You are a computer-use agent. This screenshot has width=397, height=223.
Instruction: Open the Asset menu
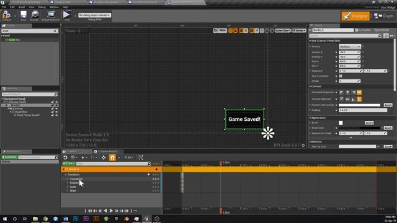[x=22, y=7]
